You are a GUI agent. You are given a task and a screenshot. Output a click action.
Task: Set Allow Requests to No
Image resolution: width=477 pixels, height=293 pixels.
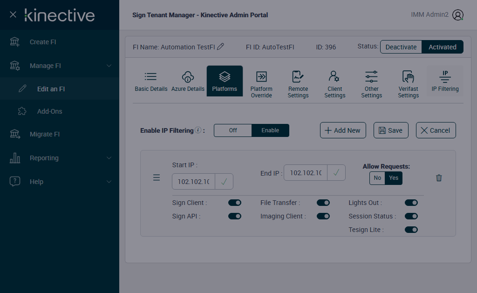tap(377, 178)
